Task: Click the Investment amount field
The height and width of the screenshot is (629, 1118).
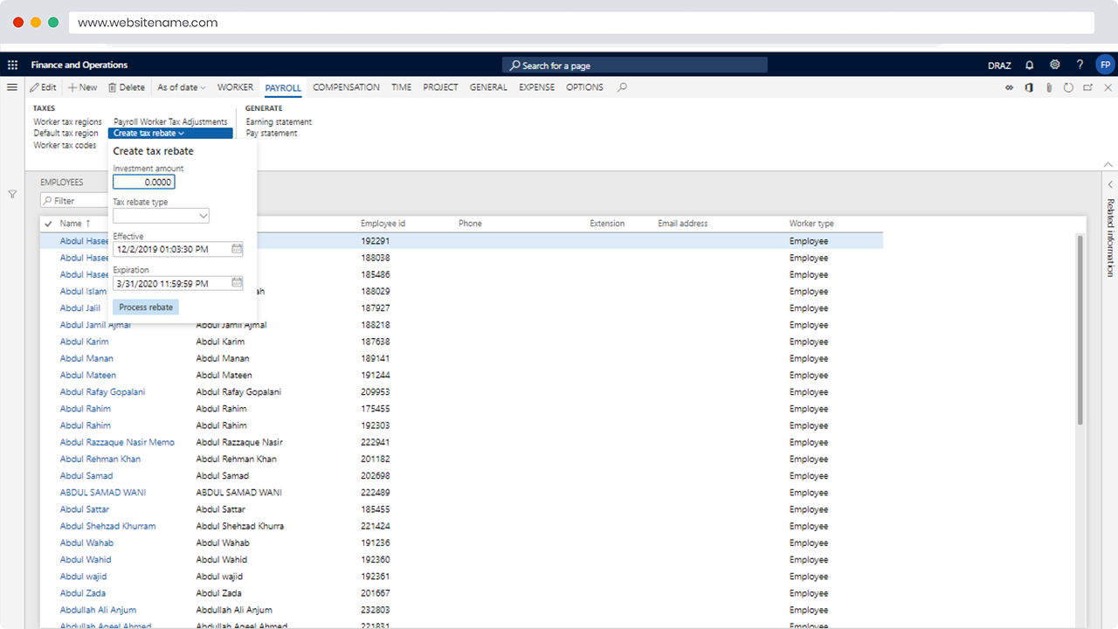Action: (x=144, y=182)
